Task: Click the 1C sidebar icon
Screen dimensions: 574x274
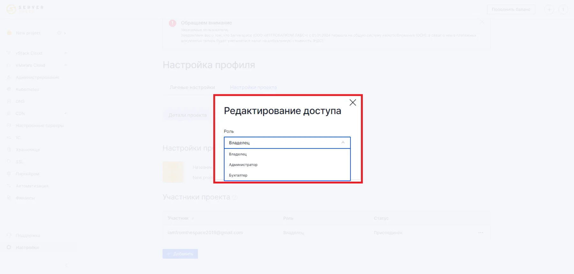Action: [9, 138]
